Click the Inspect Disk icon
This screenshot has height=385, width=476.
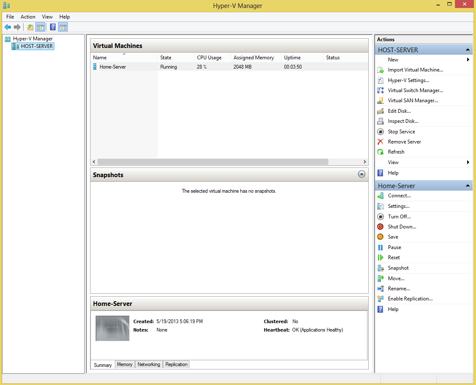[380, 121]
